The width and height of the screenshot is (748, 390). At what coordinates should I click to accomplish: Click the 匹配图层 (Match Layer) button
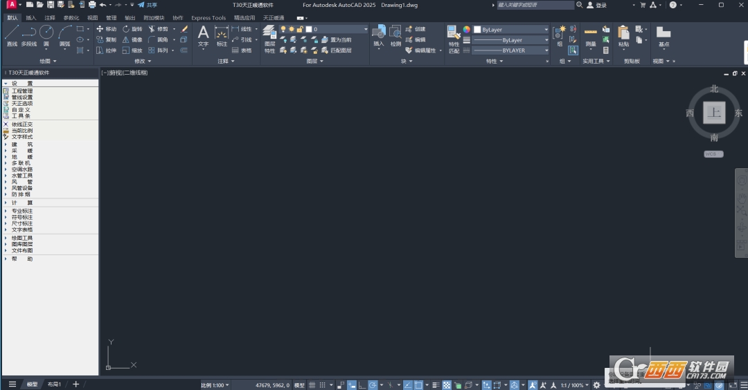(337, 50)
